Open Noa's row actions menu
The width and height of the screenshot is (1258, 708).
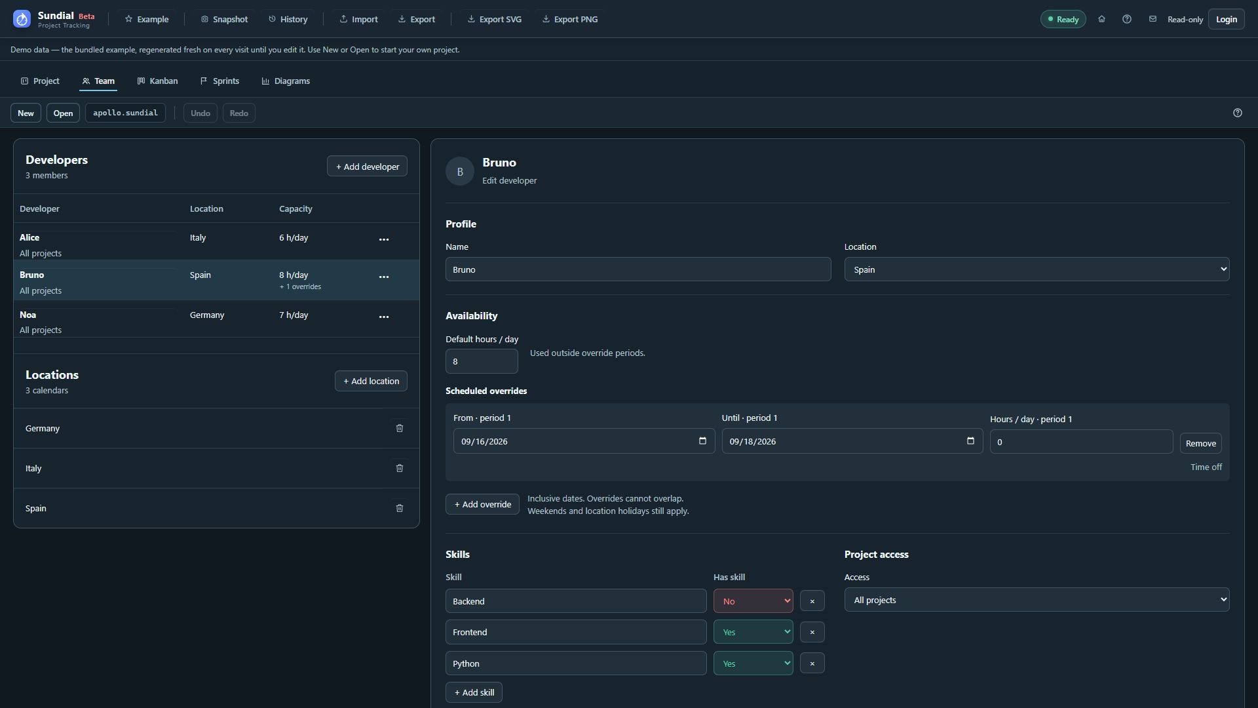tap(384, 317)
